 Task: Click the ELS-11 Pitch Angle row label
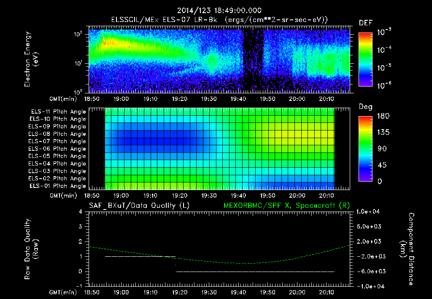(58, 112)
